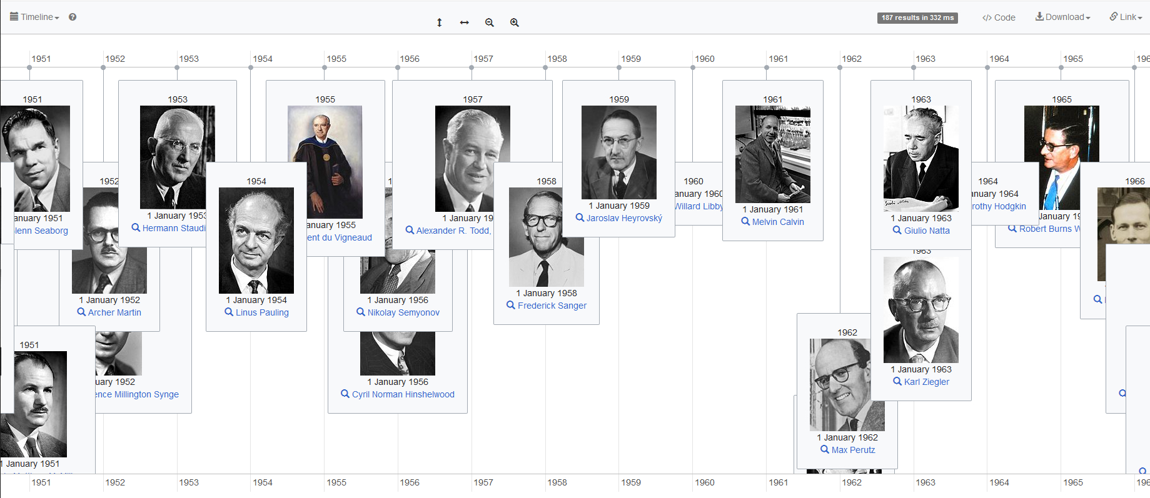
Task: Click the magnifier icon beside Frederick Sanger
Action: tap(511, 305)
